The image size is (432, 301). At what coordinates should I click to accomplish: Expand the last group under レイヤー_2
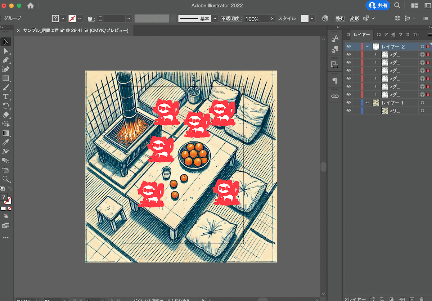[375, 95]
